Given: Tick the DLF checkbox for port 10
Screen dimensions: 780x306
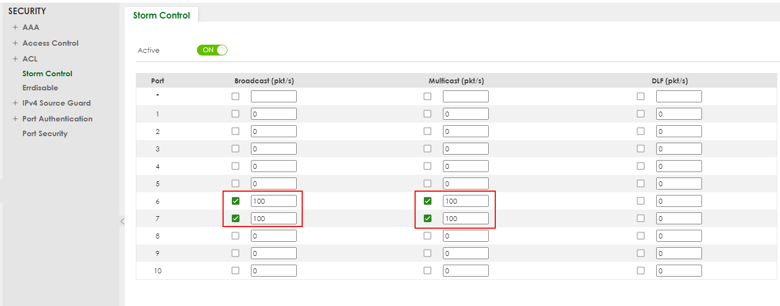Looking at the screenshot, I should 641,271.
